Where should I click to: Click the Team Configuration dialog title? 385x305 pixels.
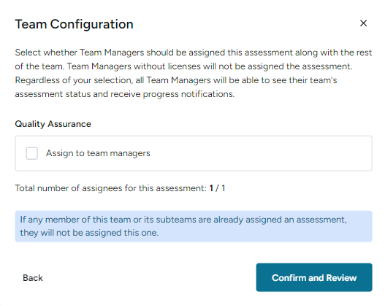point(75,24)
